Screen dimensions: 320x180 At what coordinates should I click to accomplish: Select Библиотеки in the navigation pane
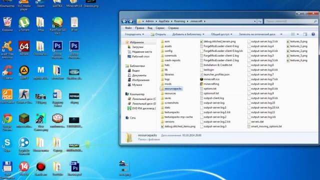pos(137,66)
